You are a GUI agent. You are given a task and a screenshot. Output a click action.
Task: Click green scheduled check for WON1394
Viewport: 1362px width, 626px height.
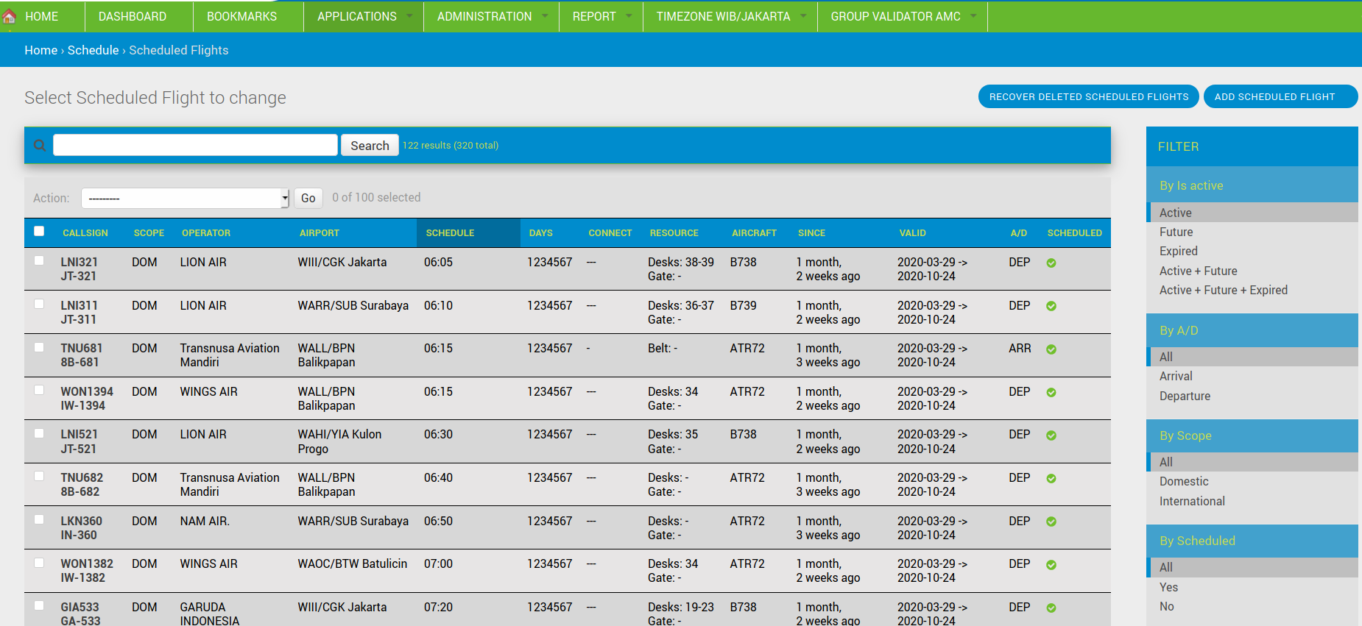pos(1051,393)
